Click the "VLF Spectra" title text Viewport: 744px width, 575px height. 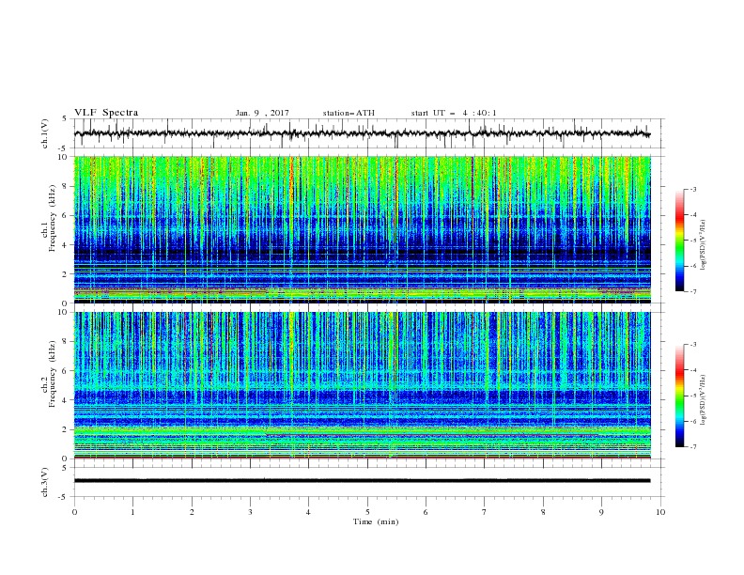(x=106, y=113)
